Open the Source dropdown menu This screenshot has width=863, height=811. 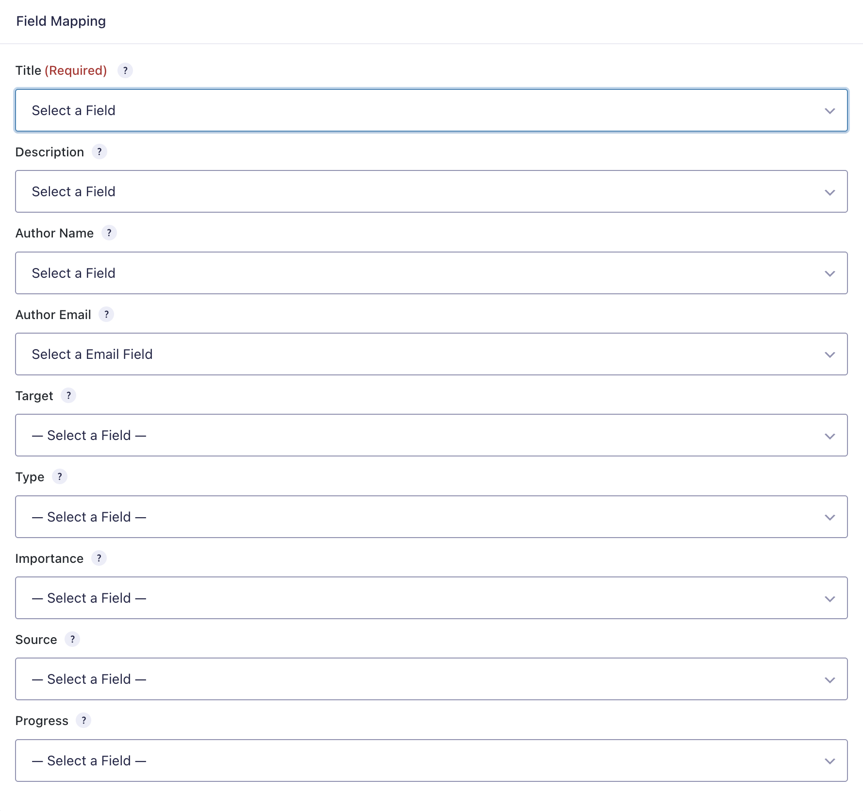coord(431,679)
